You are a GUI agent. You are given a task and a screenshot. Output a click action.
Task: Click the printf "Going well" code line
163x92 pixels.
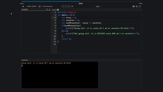click(100, 28)
